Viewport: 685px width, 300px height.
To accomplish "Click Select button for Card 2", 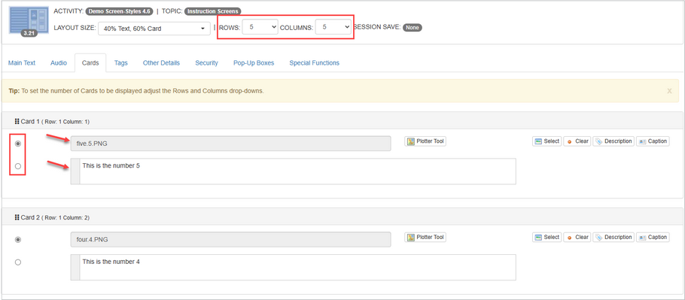I will tap(547, 237).
